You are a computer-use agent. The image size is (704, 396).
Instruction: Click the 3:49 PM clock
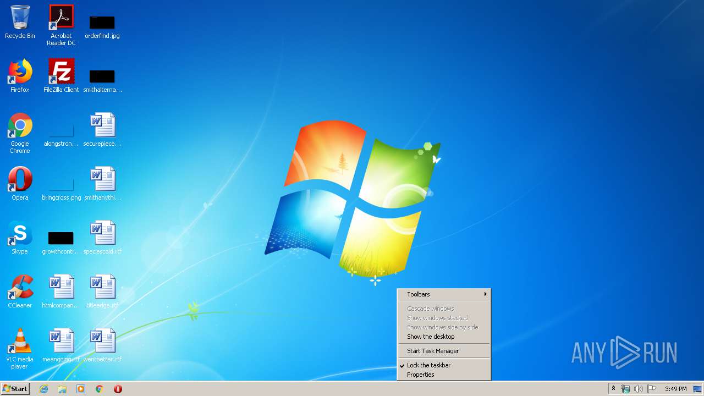[675, 389]
